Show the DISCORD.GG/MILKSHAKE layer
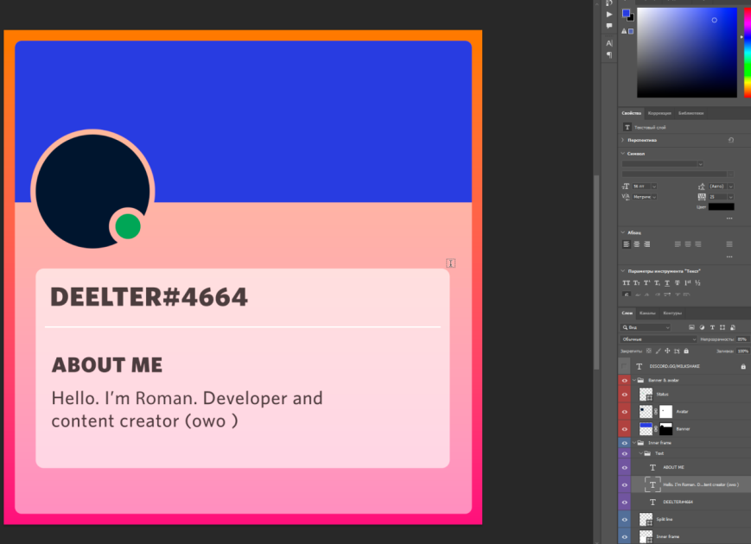Image resolution: width=751 pixels, height=544 pixels. click(624, 366)
